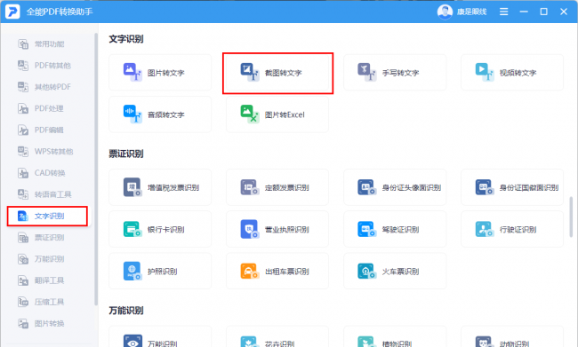Close the PDF converter window
Viewport: 578px width, 347px height.
pos(564,12)
